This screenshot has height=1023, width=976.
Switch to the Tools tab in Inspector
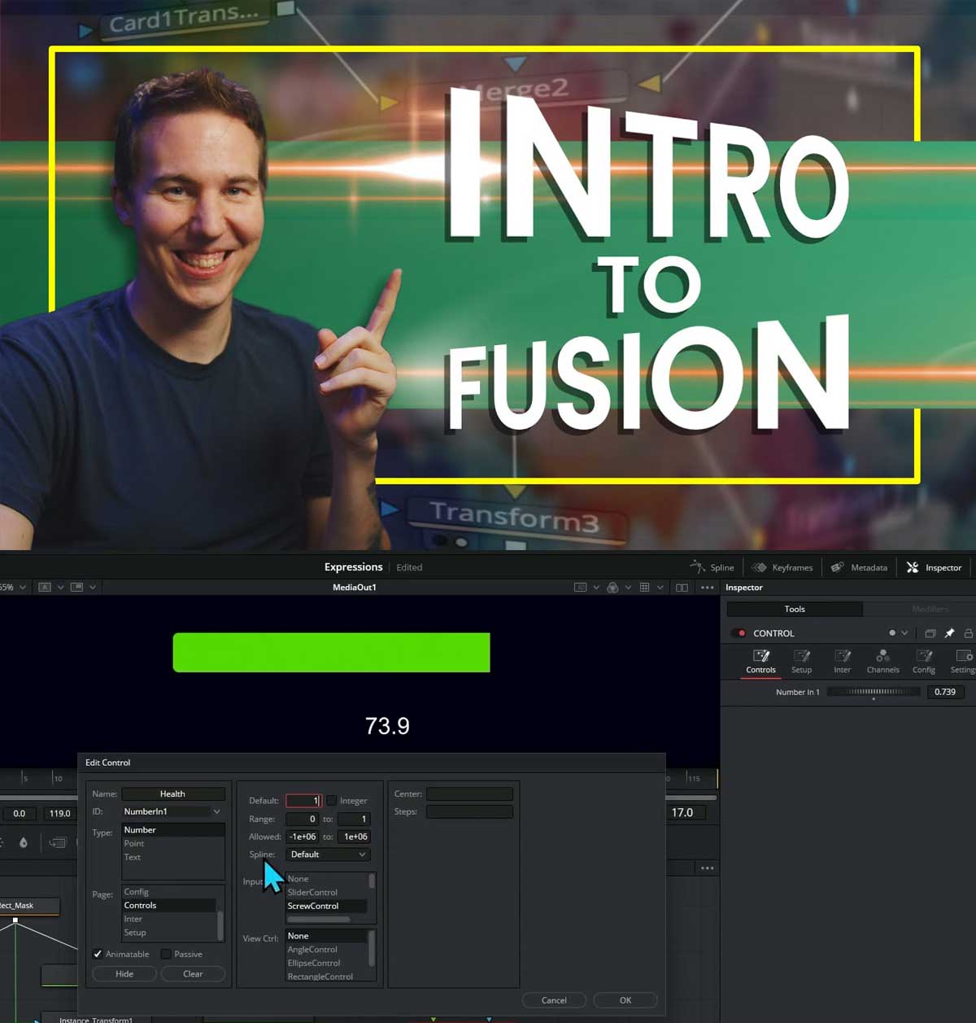pyautogui.click(x=795, y=609)
